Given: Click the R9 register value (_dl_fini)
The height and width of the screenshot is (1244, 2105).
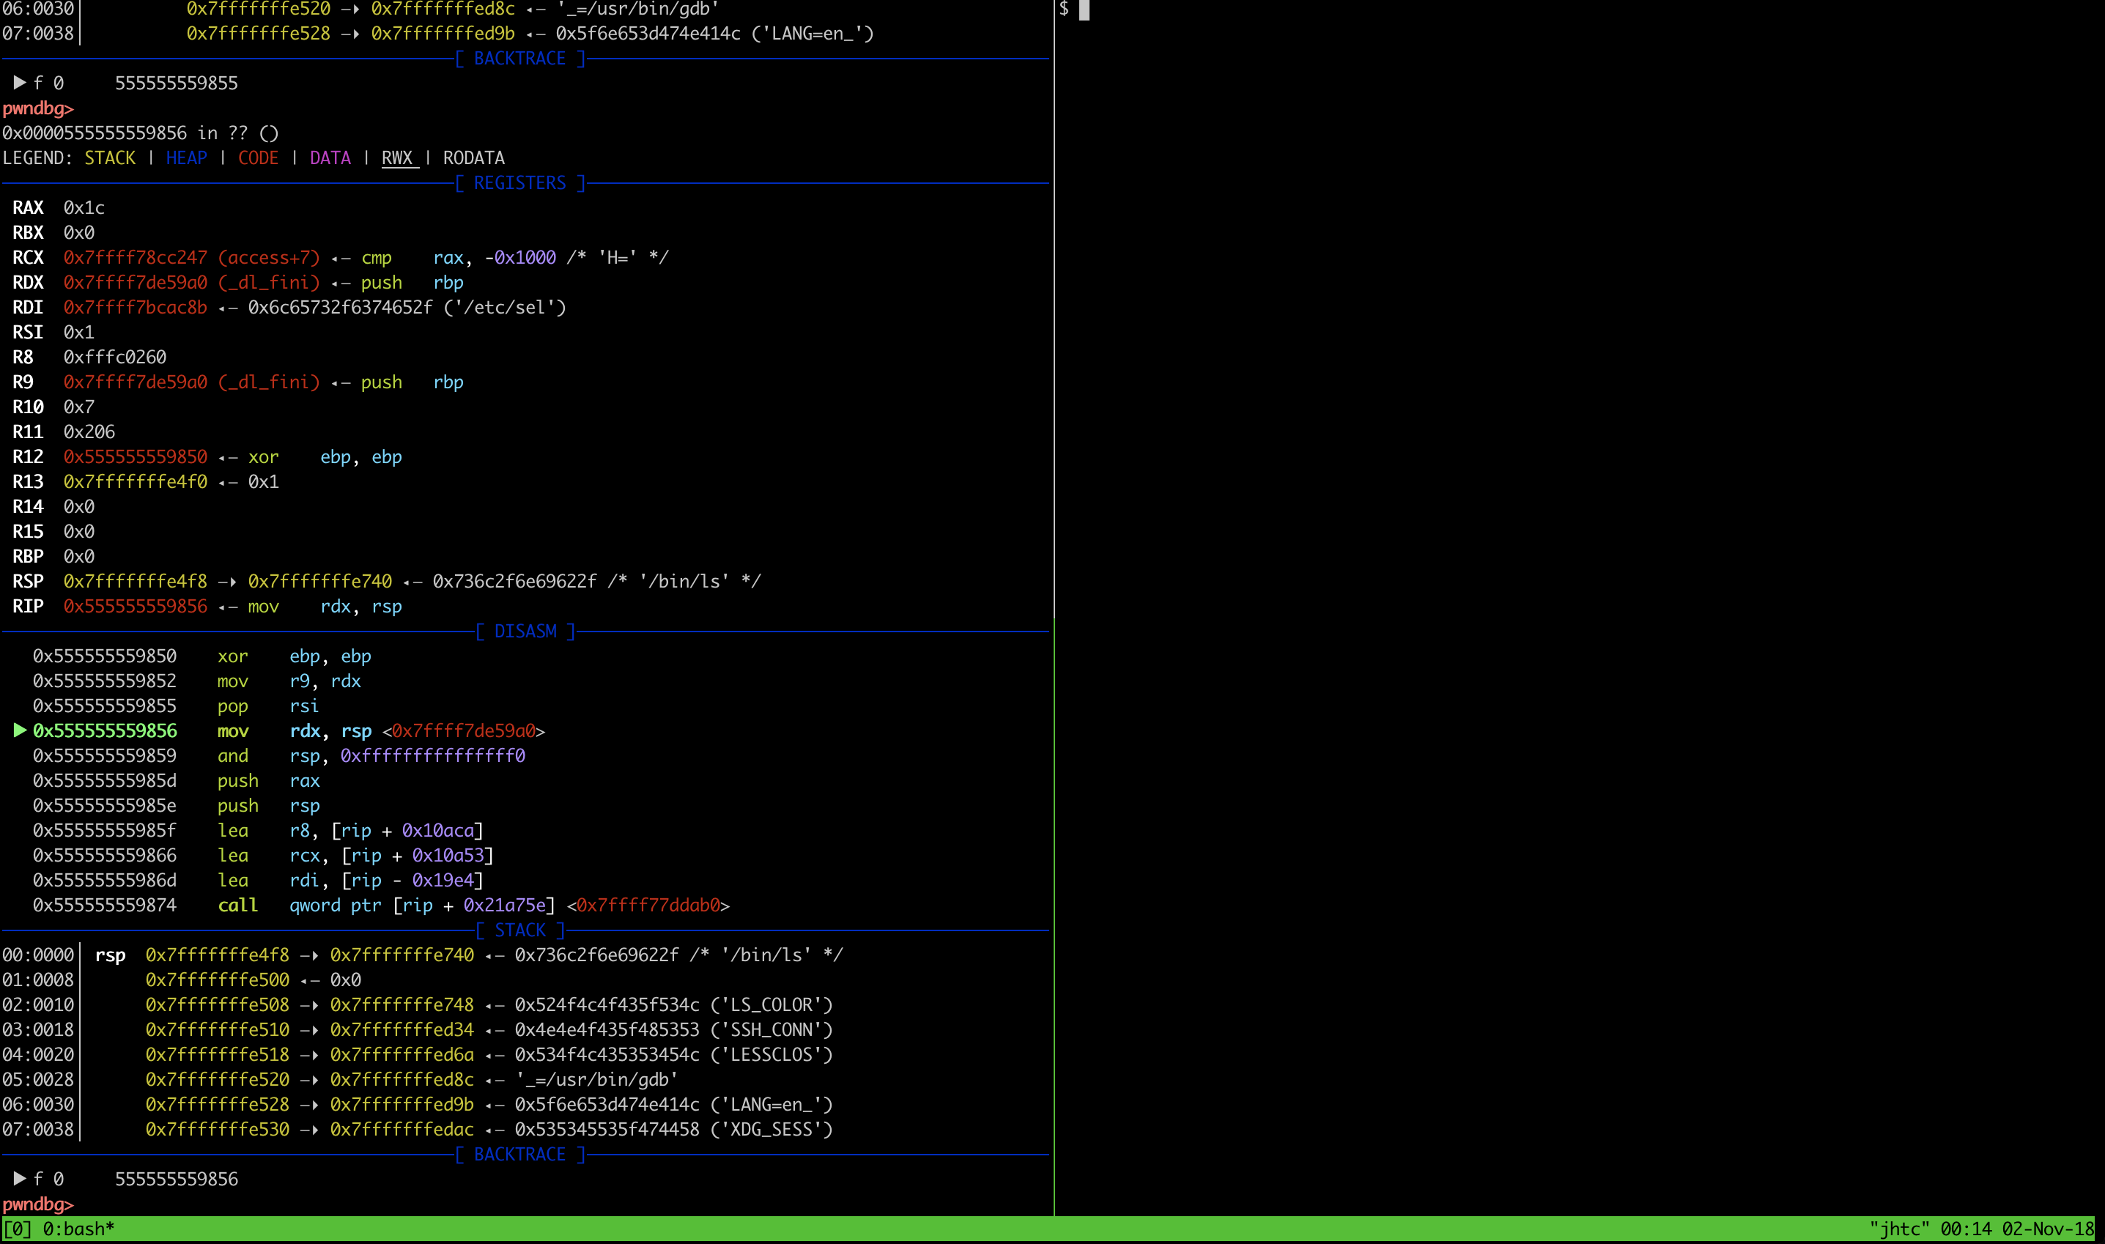Looking at the screenshot, I should tap(192, 382).
